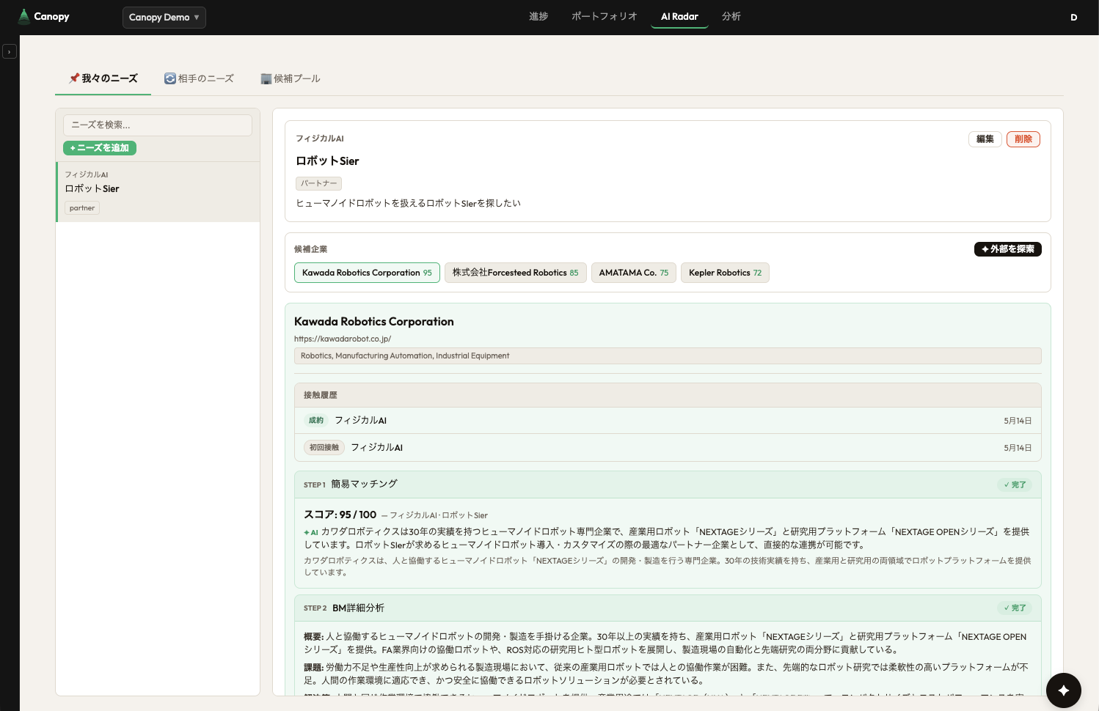Focus the ニーズを検索 search field

pos(158,125)
